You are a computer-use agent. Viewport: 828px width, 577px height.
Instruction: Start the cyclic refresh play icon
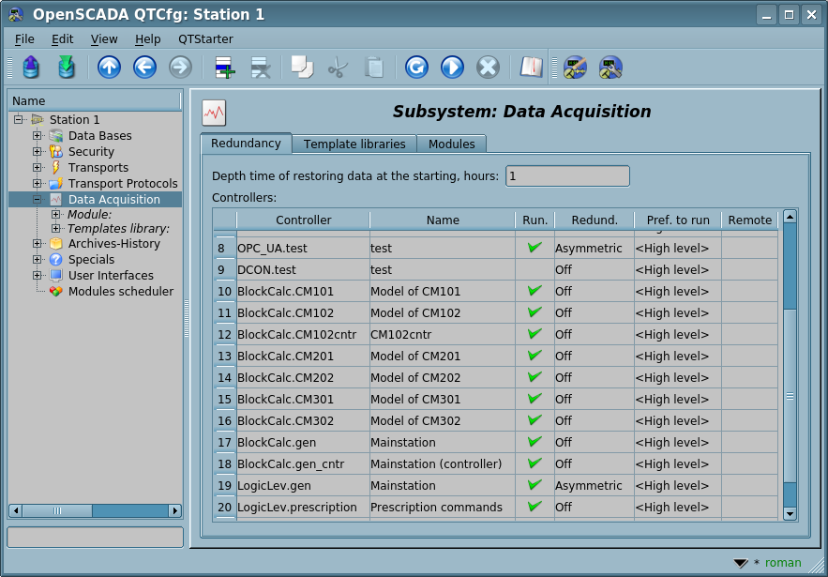coord(452,68)
